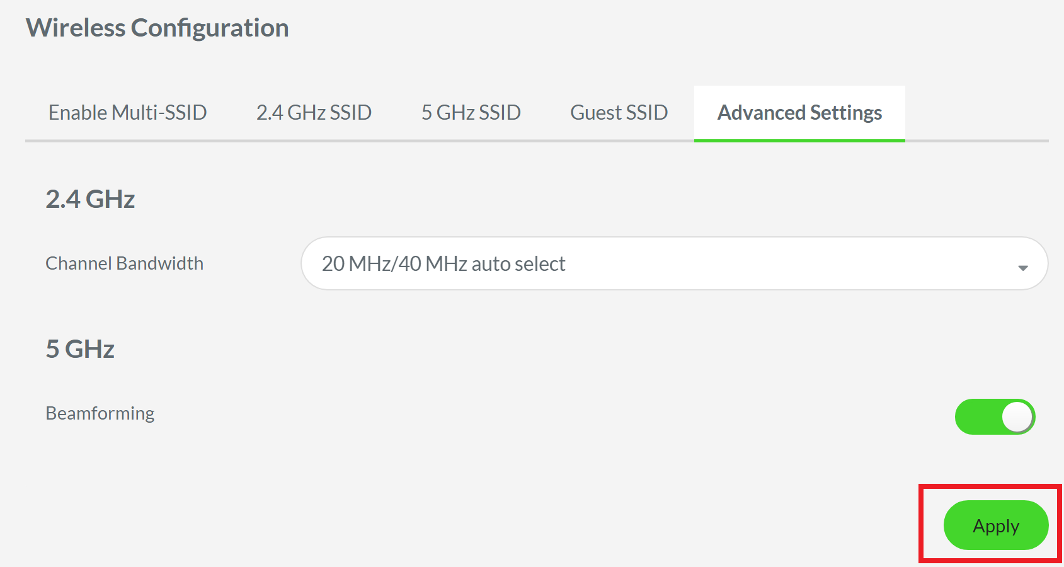Image resolution: width=1064 pixels, height=567 pixels.
Task: Apply the wireless configuration changes
Action: coord(995,525)
